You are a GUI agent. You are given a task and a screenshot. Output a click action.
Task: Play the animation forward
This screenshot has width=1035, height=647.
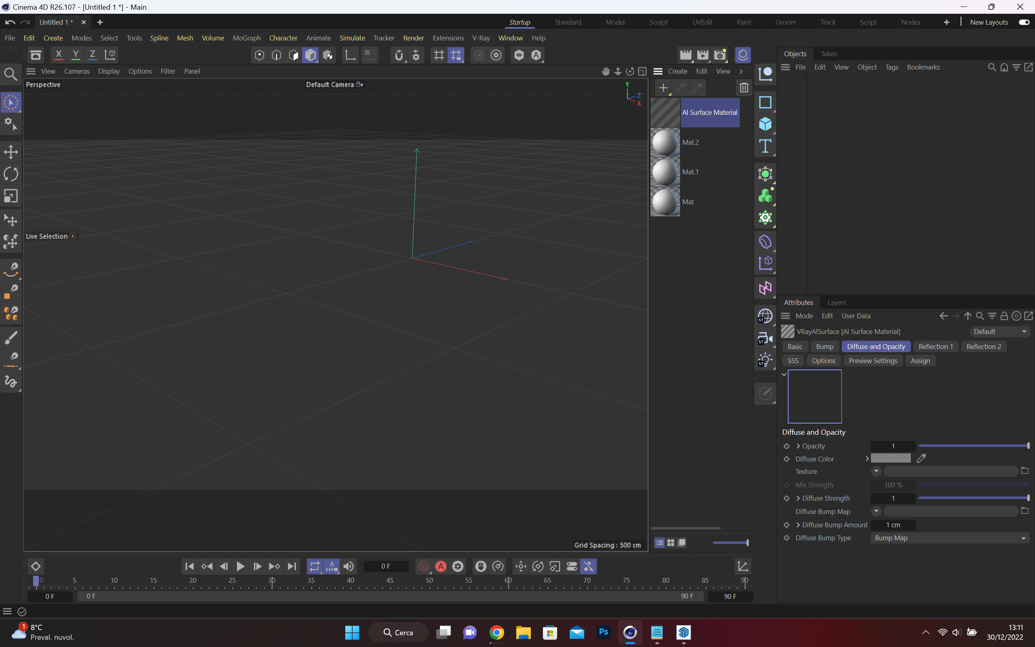click(x=241, y=567)
